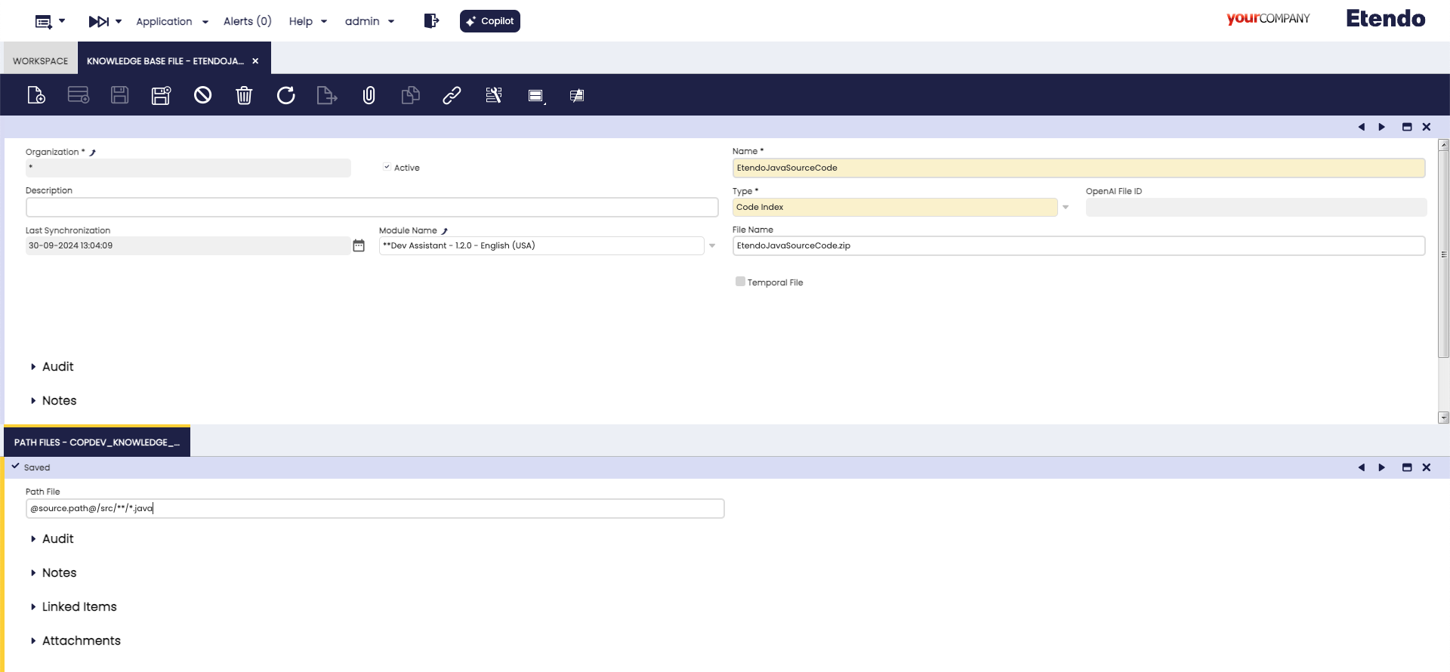Click the Save floppy disk icon
The image size is (1450, 672).
coord(120,95)
